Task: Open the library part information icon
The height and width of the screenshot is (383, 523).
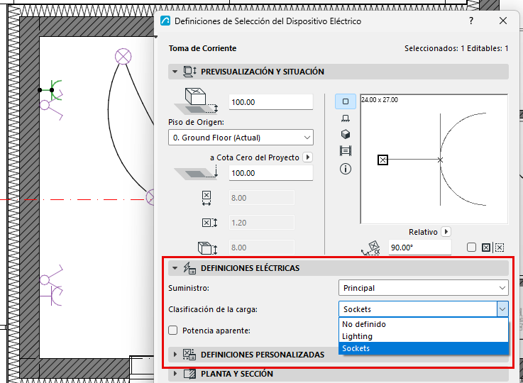Action: 345,169
